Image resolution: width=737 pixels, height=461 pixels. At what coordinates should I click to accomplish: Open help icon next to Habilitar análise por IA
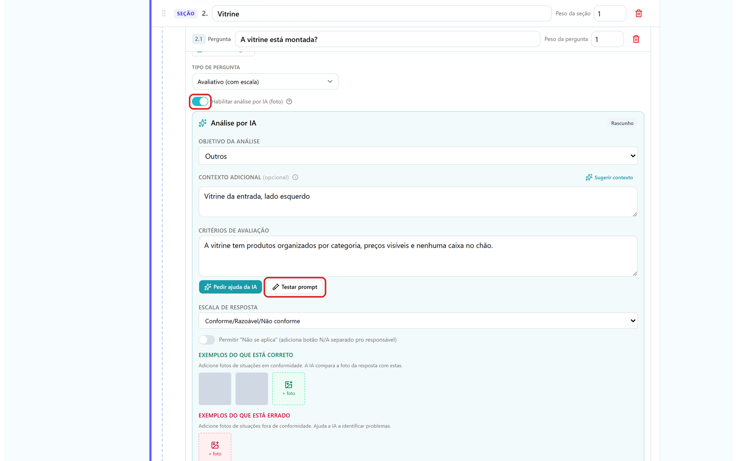(289, 101)
